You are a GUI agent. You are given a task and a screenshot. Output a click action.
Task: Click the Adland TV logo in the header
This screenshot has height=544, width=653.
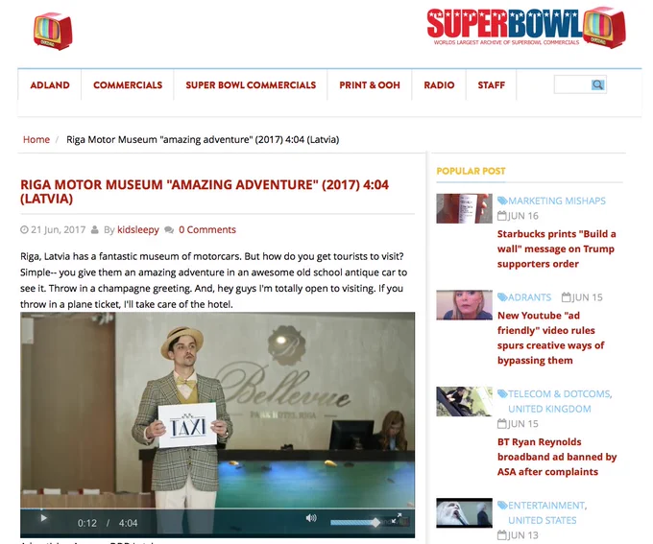tap(53, 32)
